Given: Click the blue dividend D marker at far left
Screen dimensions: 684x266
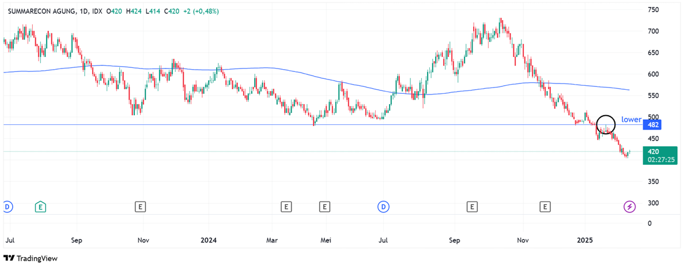Looking at the screenshot, I should coord(7,206).
